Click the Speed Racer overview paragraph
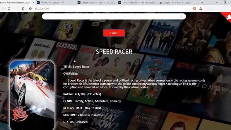The image size is (231, 130). (134, 84)
